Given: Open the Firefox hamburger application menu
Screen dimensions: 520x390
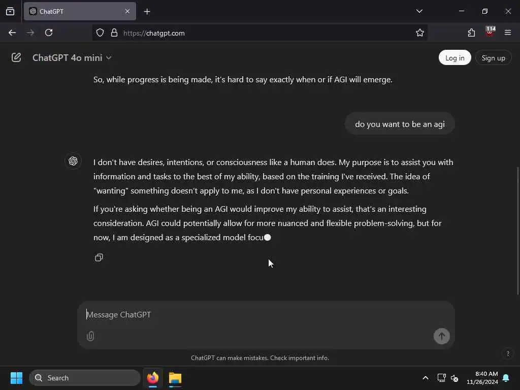Looking at the screenshot, I should click(507, 32).
